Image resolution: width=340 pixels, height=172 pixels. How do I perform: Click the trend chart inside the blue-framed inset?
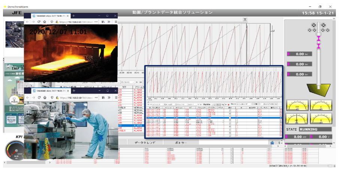pyautogui.click(x=214, y=82)
